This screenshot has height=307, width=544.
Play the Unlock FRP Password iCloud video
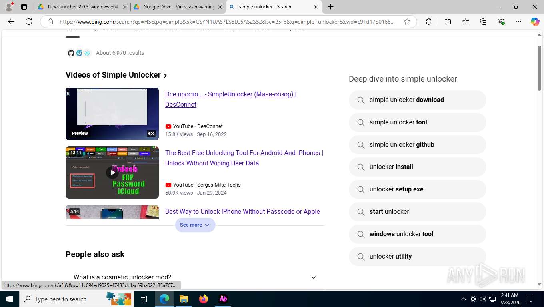pos(112,172)
